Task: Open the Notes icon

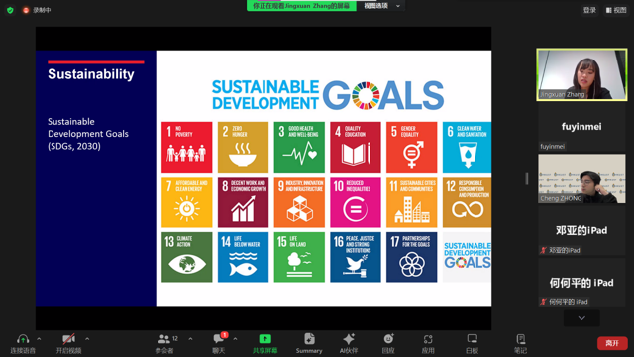Action: point(521,339)
